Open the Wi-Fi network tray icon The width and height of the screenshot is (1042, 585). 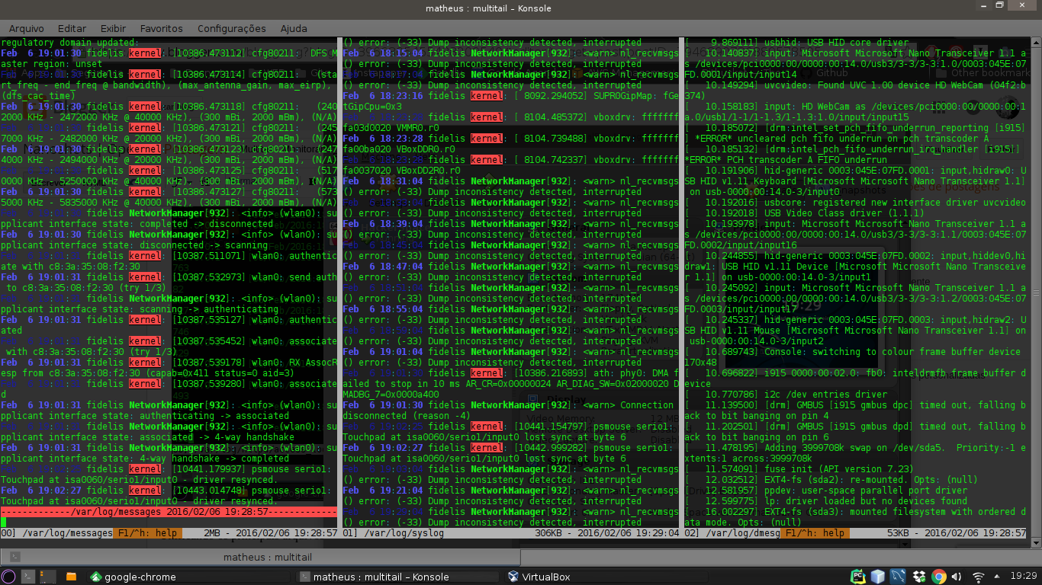[x=979, y=577]
